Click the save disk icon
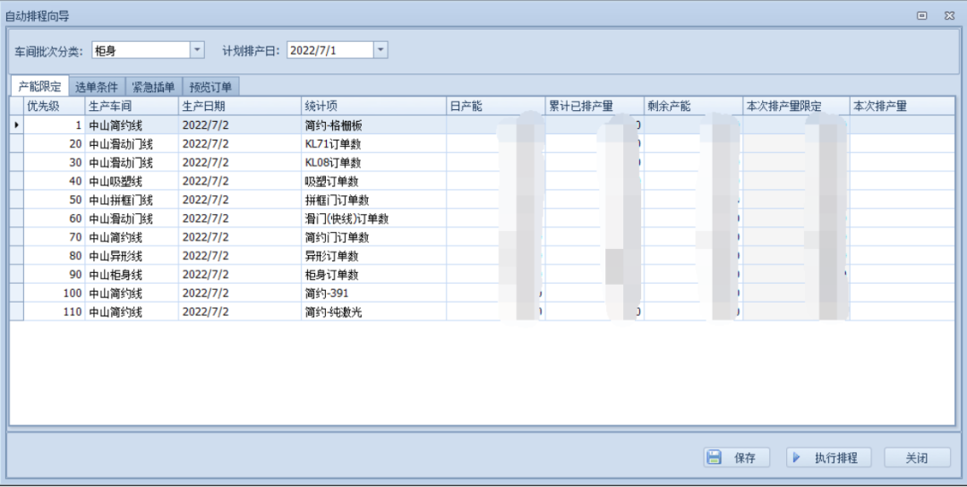967x487 pixels. (715, 457)
